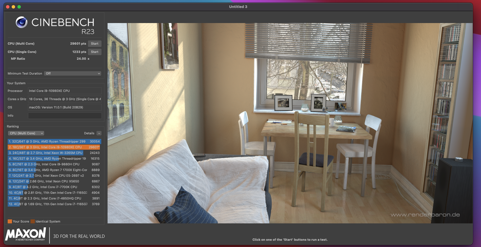Select ranking row 6 AMD Ryzen 7 1700X
Image resolution: width=481 pixels, height=247 pixels.
click(54, 170)
